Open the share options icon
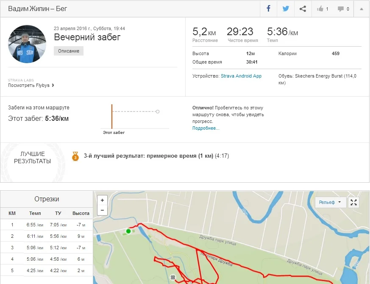 tap(303, 9)
